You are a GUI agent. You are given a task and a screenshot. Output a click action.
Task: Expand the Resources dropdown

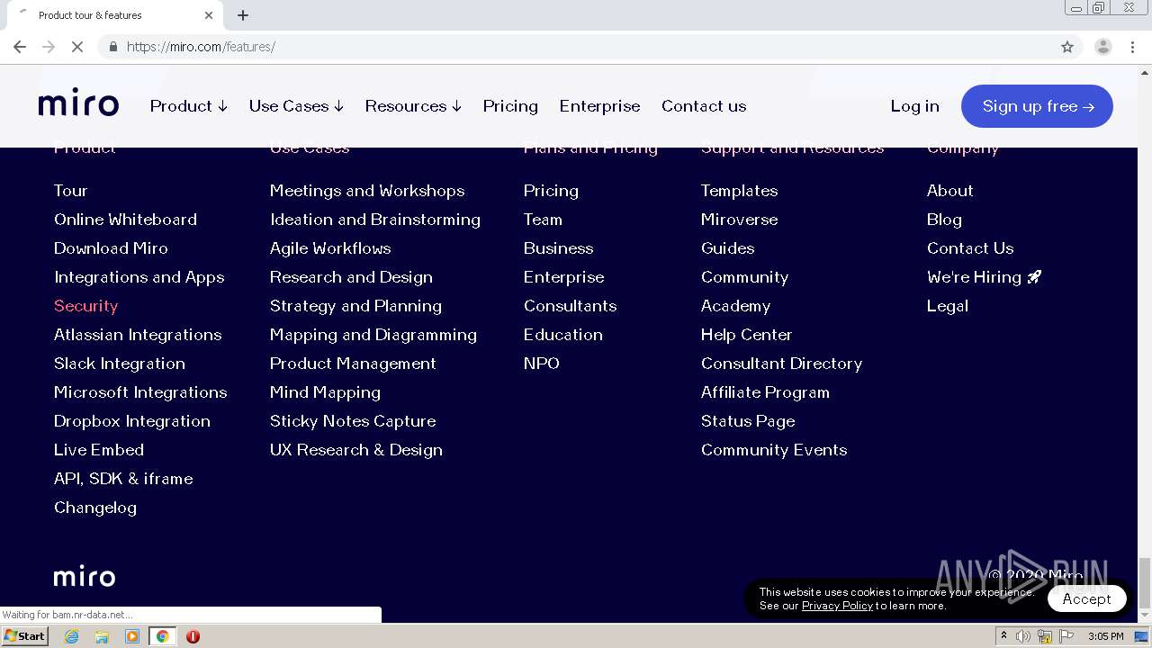tap(413, 105)
